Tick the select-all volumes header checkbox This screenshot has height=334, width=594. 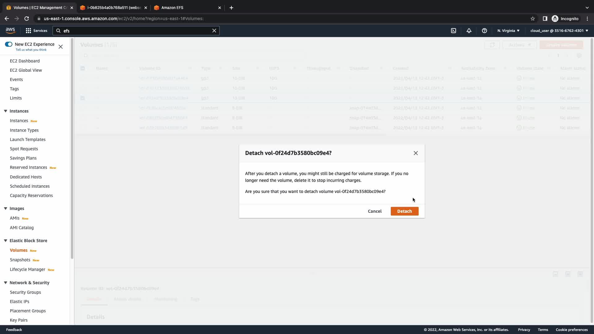83,68
